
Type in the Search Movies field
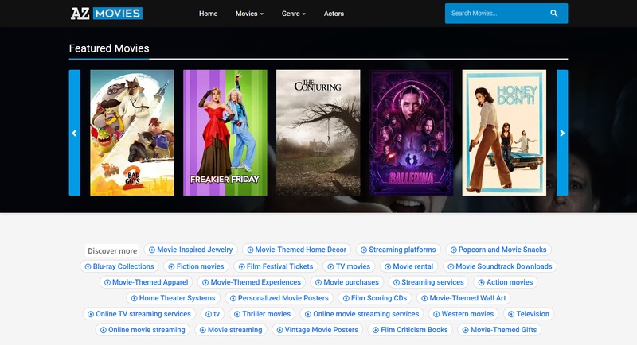tap(494, 14)
